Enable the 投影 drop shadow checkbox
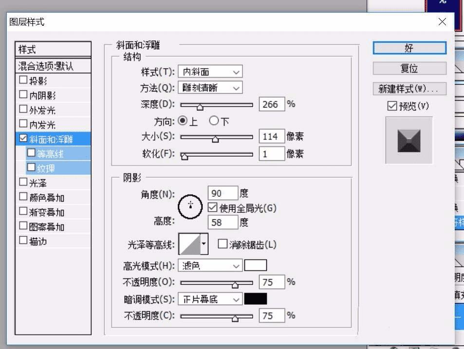The width and height of the screenshot is (464, 349). tap(23, 80)
